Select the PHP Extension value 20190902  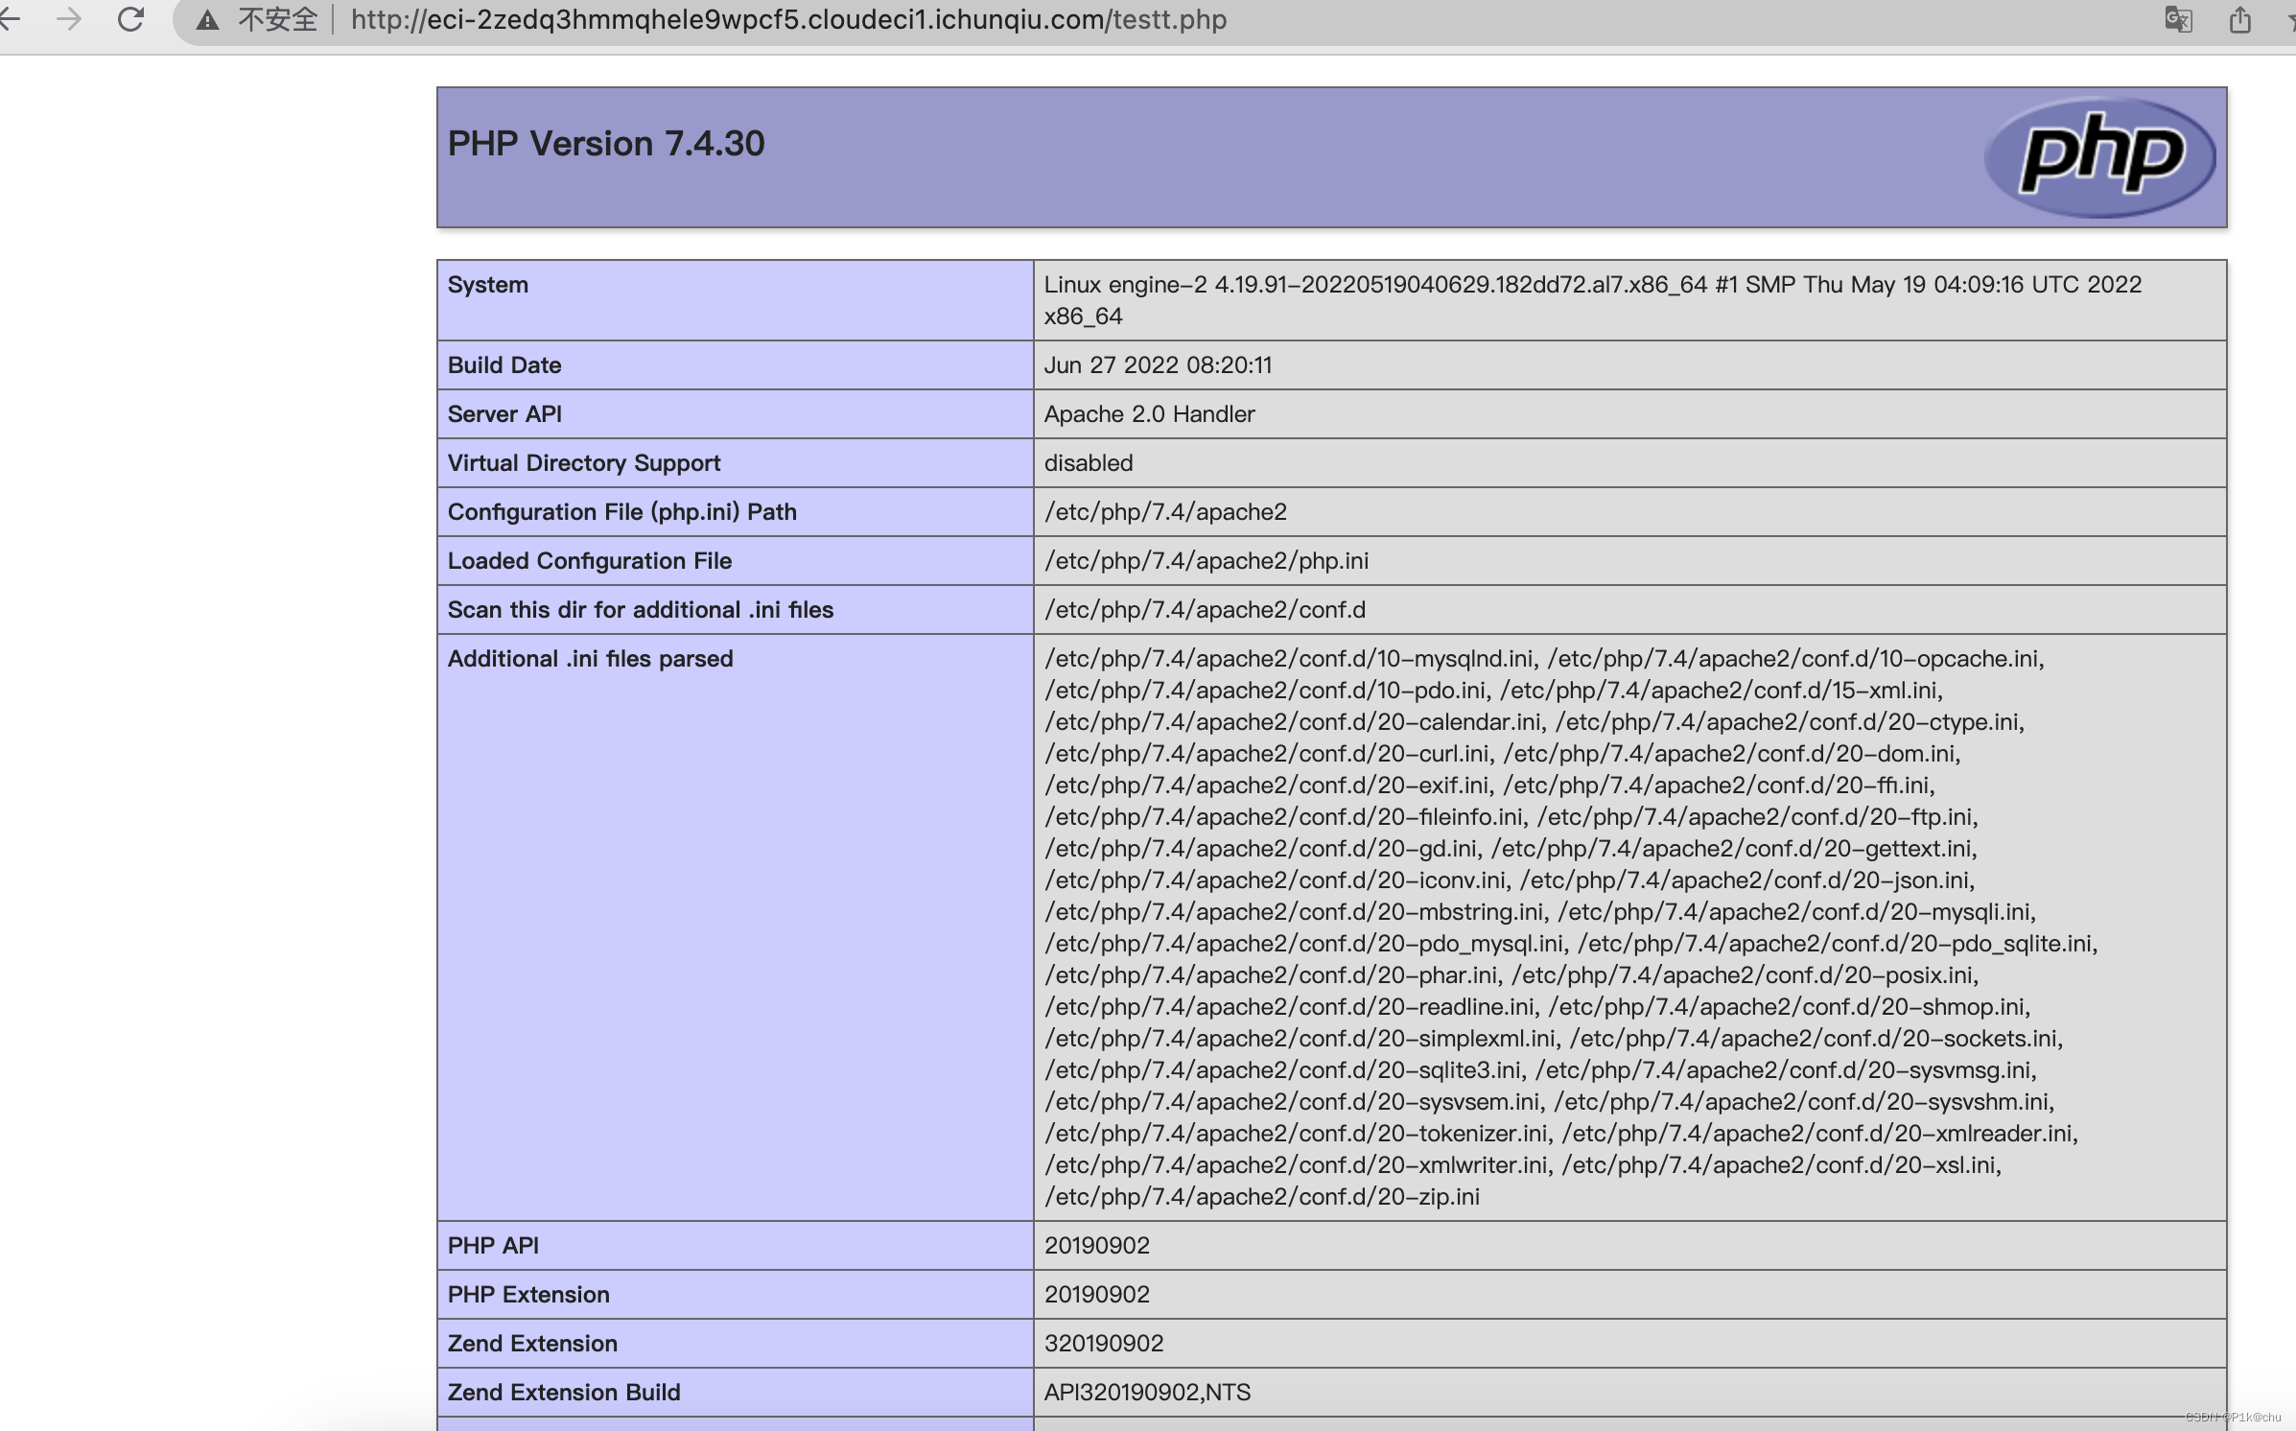click(x=1096, y=1295)
